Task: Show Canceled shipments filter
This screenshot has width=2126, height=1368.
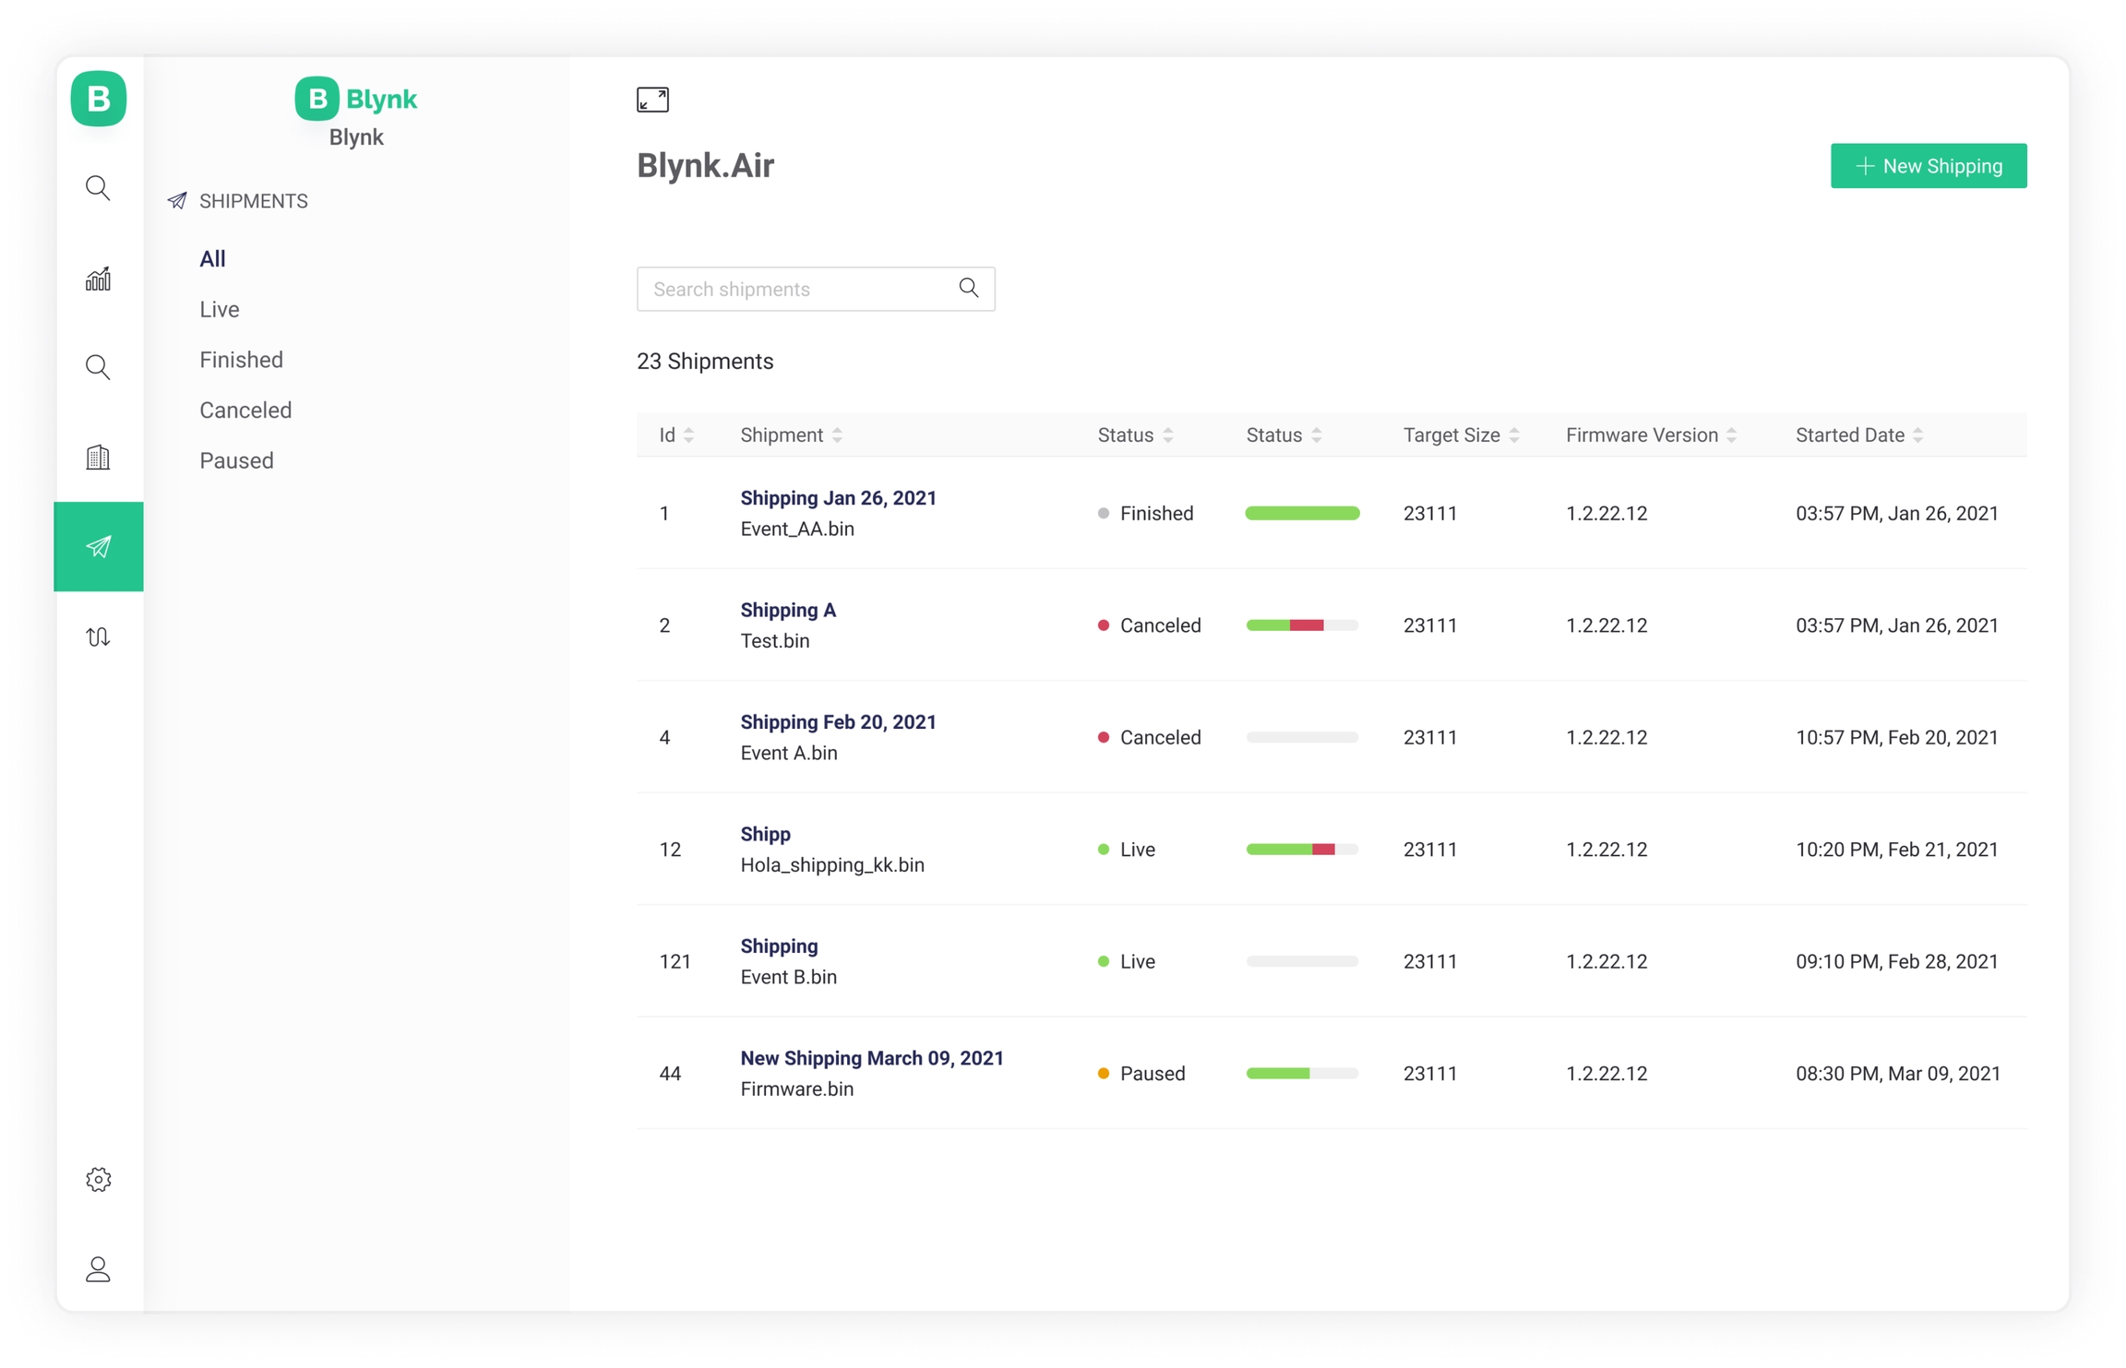Action: pos(245,410)
